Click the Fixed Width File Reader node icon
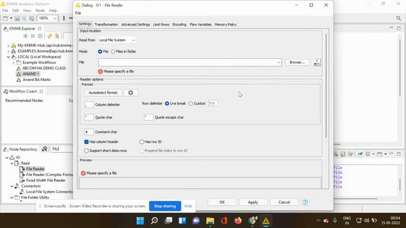This screenshot has height=228, width=406. (23, 180)
